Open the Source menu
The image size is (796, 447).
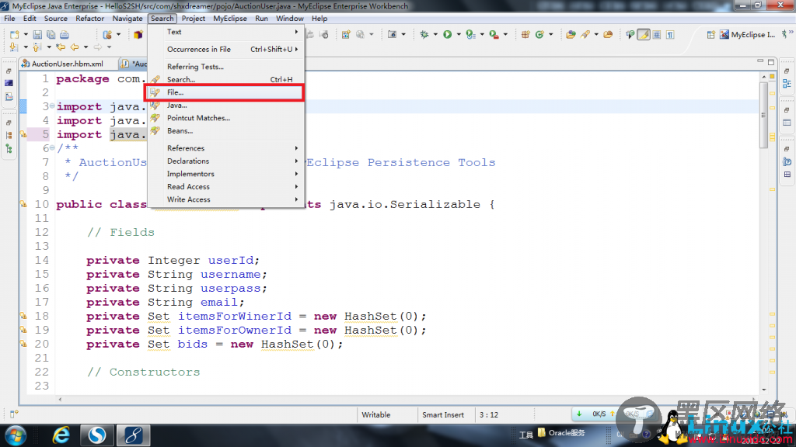coord(56,19)
